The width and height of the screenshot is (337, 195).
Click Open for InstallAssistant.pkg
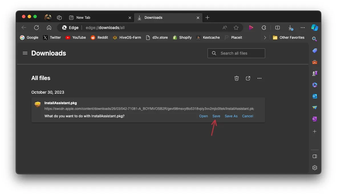click(204, 116)
